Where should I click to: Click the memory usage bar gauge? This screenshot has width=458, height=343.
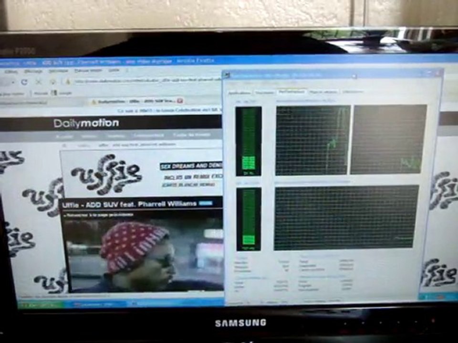249,219
